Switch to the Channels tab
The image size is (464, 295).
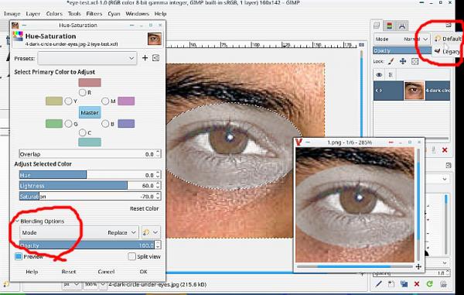pos(390,26)
